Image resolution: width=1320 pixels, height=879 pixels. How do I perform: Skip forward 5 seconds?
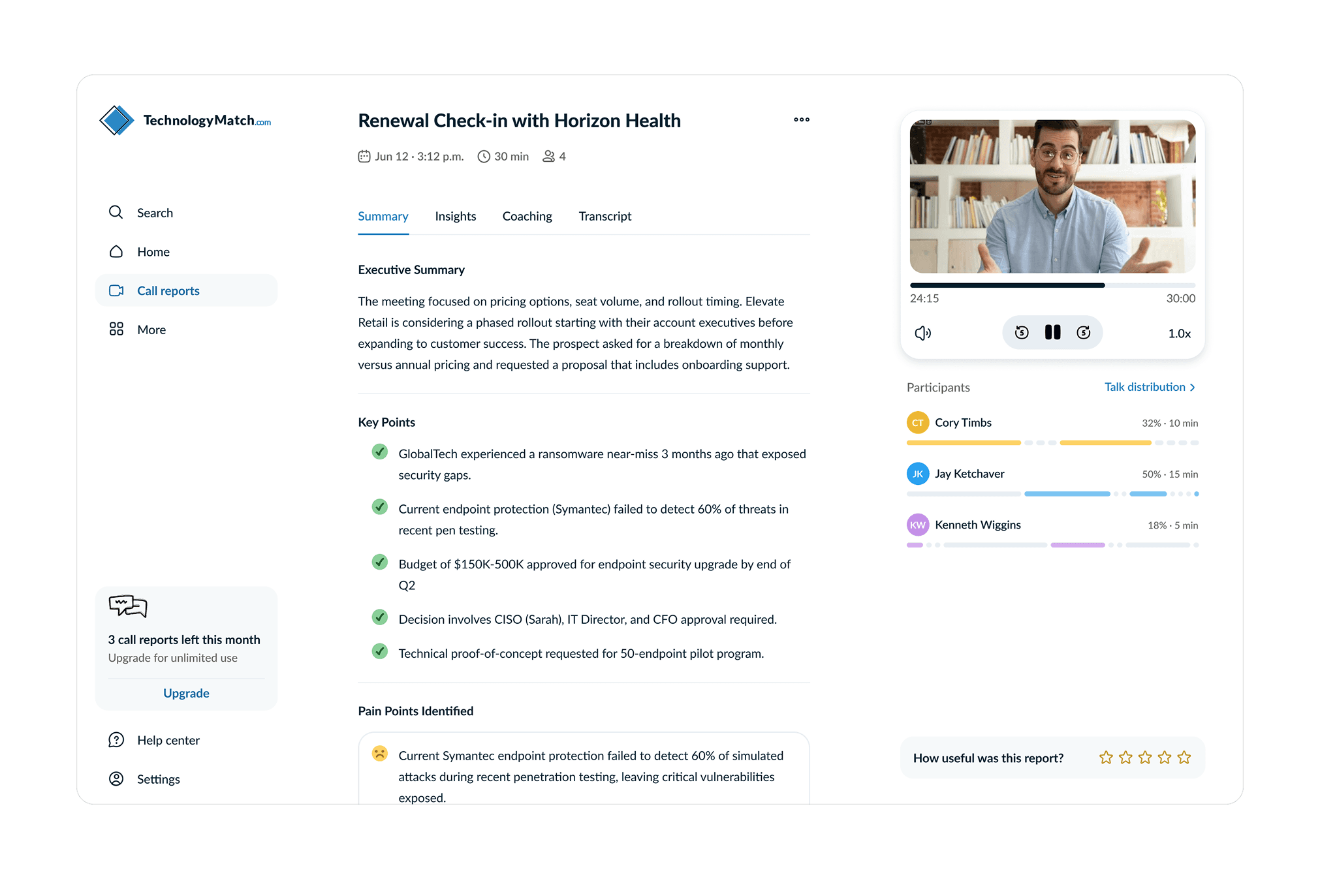click(1084, 333)
